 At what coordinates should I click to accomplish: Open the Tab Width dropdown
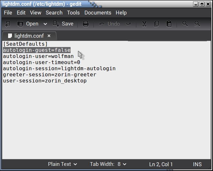pos(108,164)
